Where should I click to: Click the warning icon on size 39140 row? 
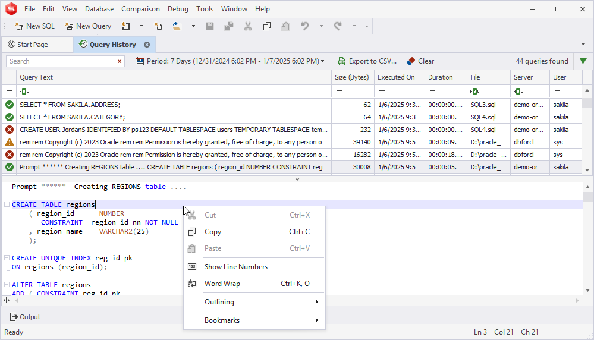10,143
